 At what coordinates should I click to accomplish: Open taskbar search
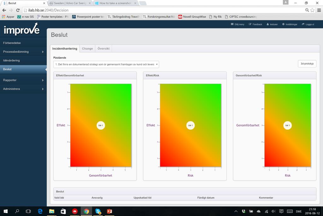coord(17,211)
